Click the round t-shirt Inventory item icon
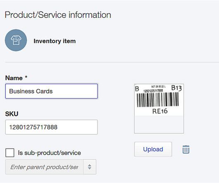 point(16,40)
